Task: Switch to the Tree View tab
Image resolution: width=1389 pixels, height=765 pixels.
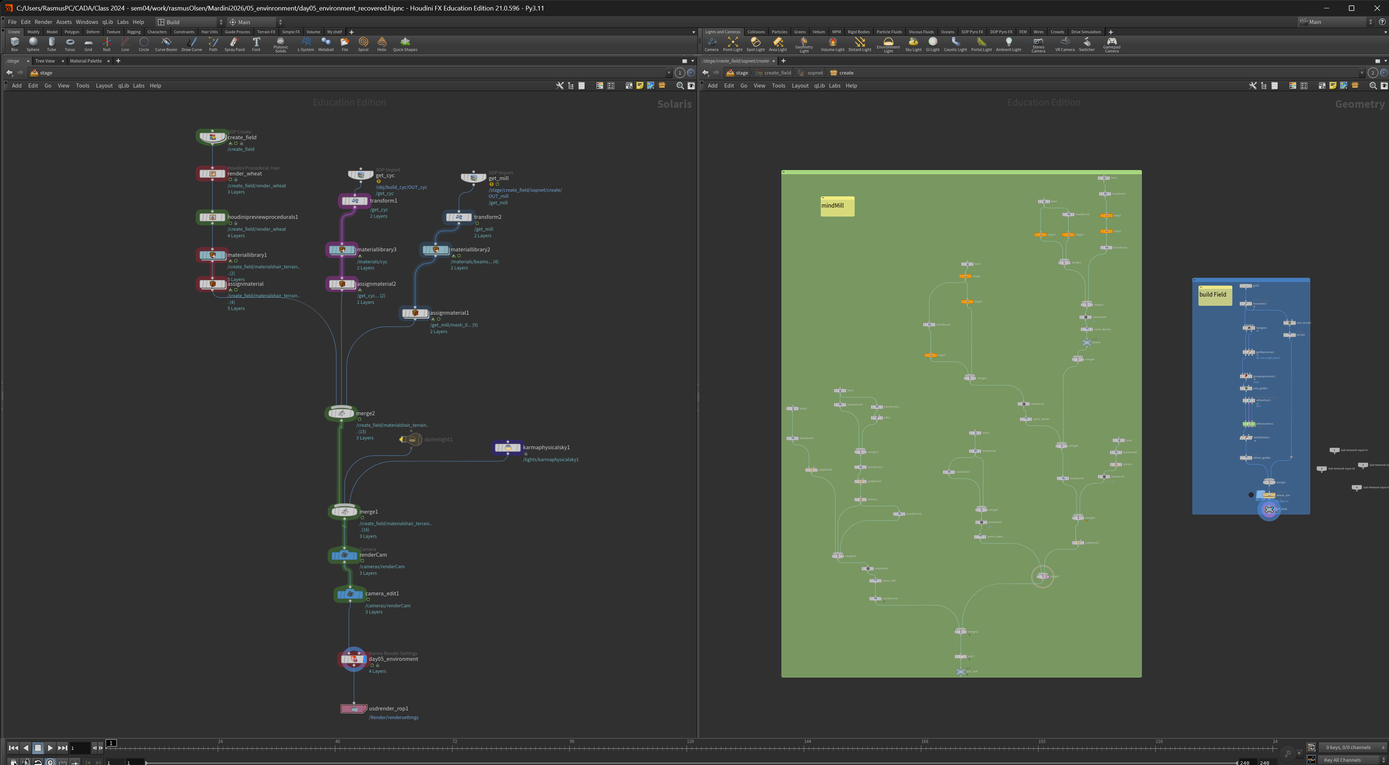Action: (45, 61)
